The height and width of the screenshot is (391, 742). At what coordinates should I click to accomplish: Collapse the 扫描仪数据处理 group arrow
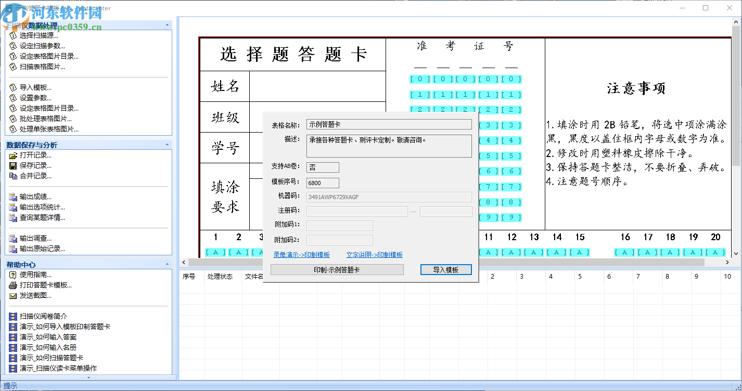click(168, 25)
